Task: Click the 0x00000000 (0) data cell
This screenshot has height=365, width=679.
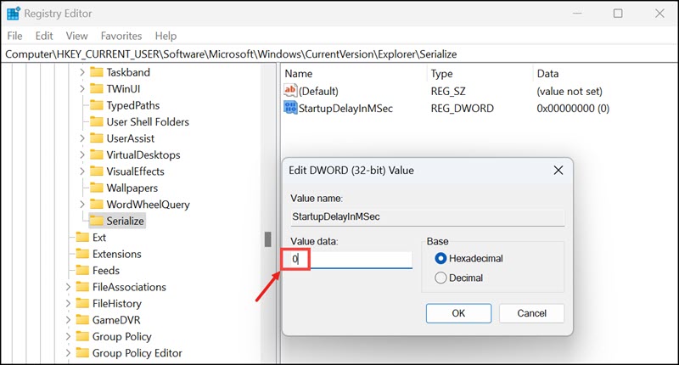Action: tap(573, 109)
